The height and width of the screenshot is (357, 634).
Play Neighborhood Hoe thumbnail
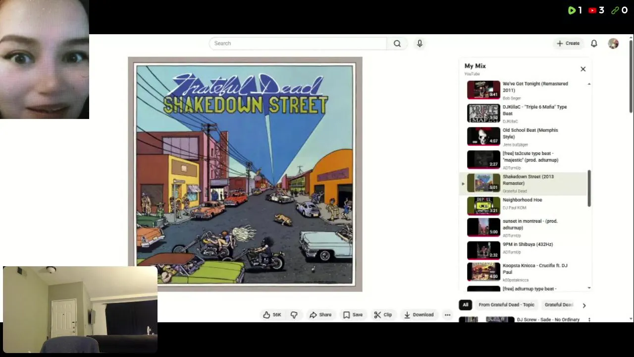click(x=483, y=206)
